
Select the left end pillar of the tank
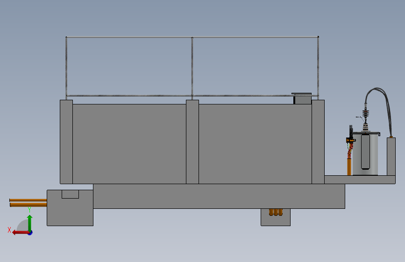coord(66,142)
